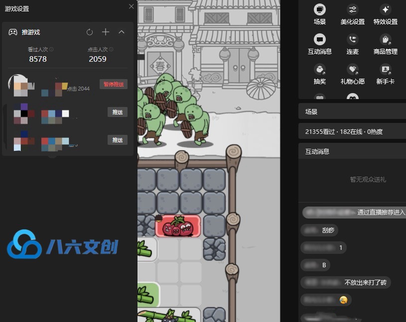Open 特效设置 effects settings

point(385,10)
